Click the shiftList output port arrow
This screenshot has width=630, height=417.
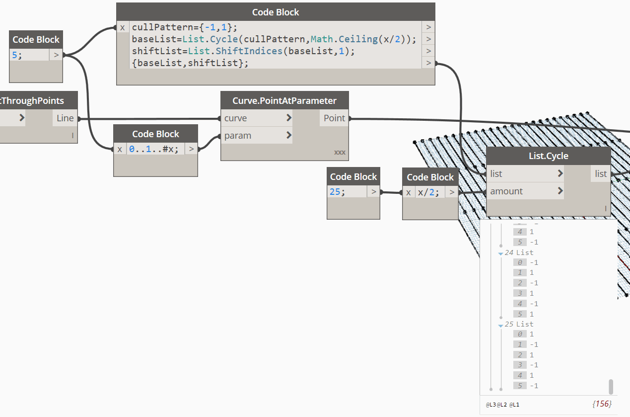(428, 51)
